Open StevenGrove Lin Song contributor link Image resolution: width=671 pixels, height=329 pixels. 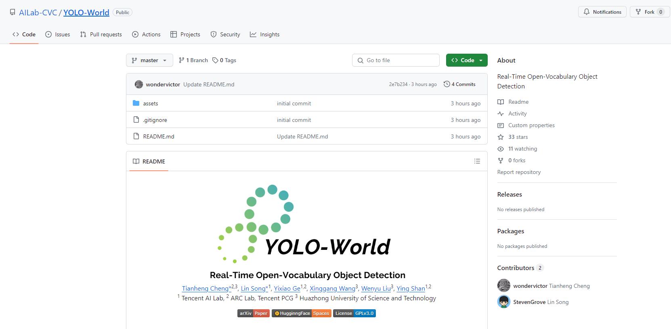coord(541,302)
